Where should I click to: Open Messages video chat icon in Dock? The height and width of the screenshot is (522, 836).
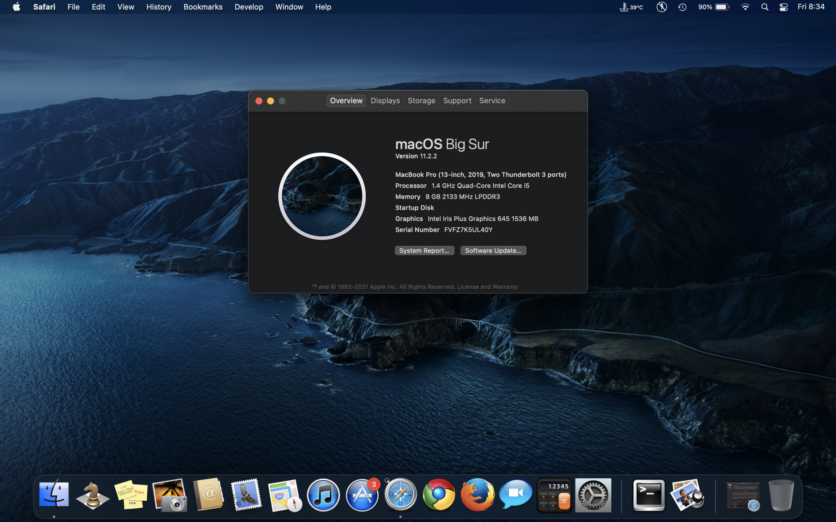pyautogui.click(x=516, y=494)
